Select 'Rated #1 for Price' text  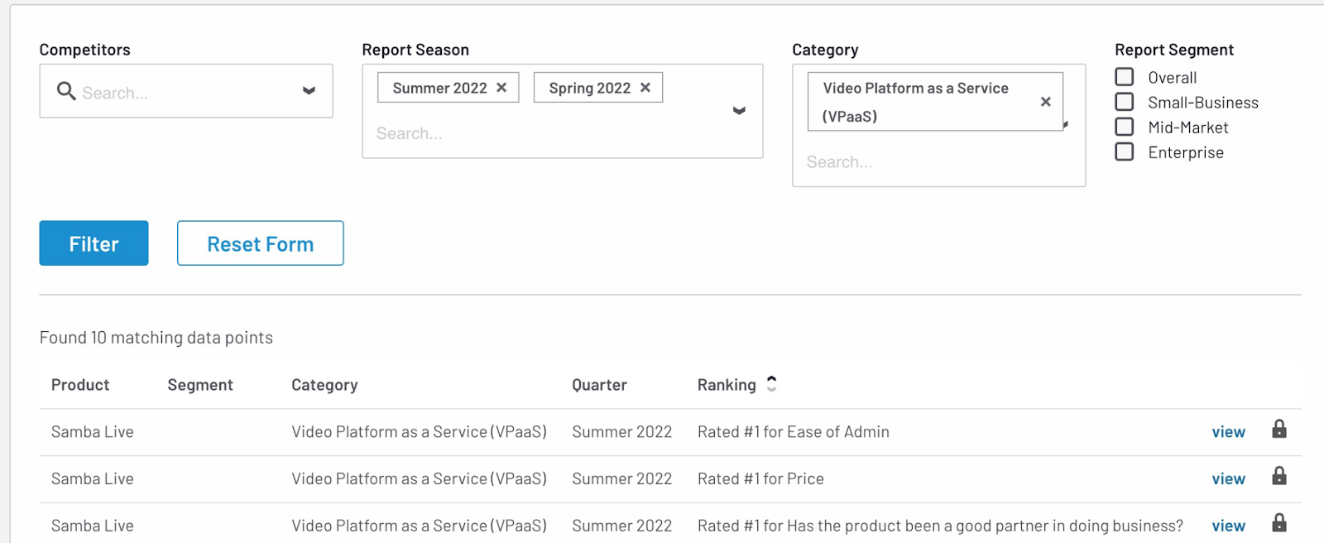(760, 479)
